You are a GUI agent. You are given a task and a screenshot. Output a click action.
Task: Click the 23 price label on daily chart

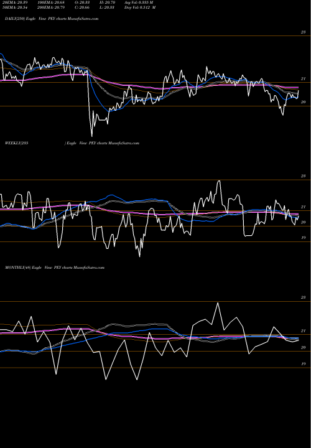pos(303,32)
